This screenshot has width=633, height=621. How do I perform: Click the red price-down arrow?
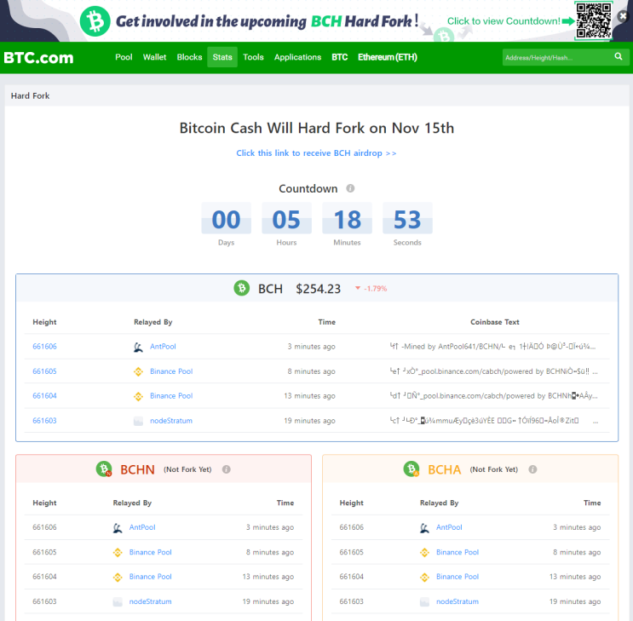coord(357,288)
